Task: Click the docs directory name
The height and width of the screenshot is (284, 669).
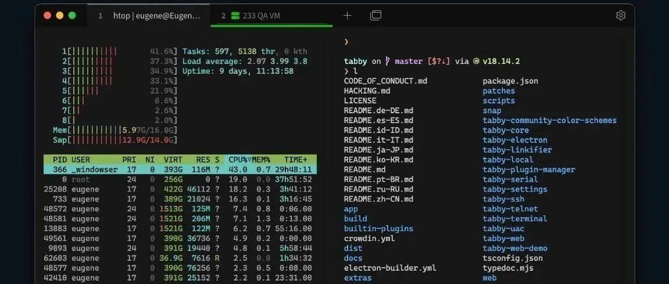Action: 353,258
